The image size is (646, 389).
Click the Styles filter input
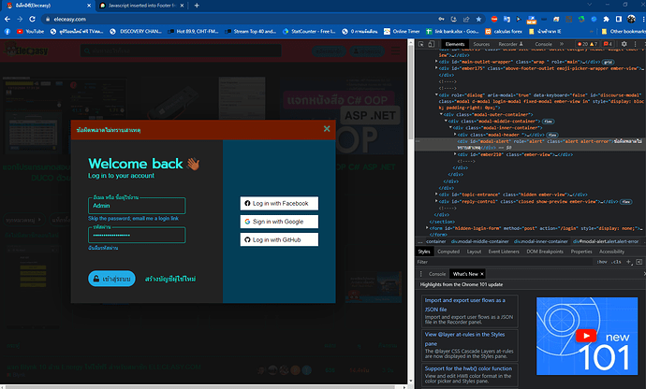click(503, 262)
